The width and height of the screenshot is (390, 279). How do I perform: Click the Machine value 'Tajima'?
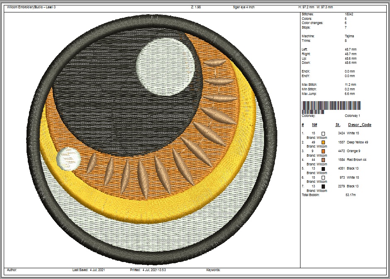[x=349, y=36]
